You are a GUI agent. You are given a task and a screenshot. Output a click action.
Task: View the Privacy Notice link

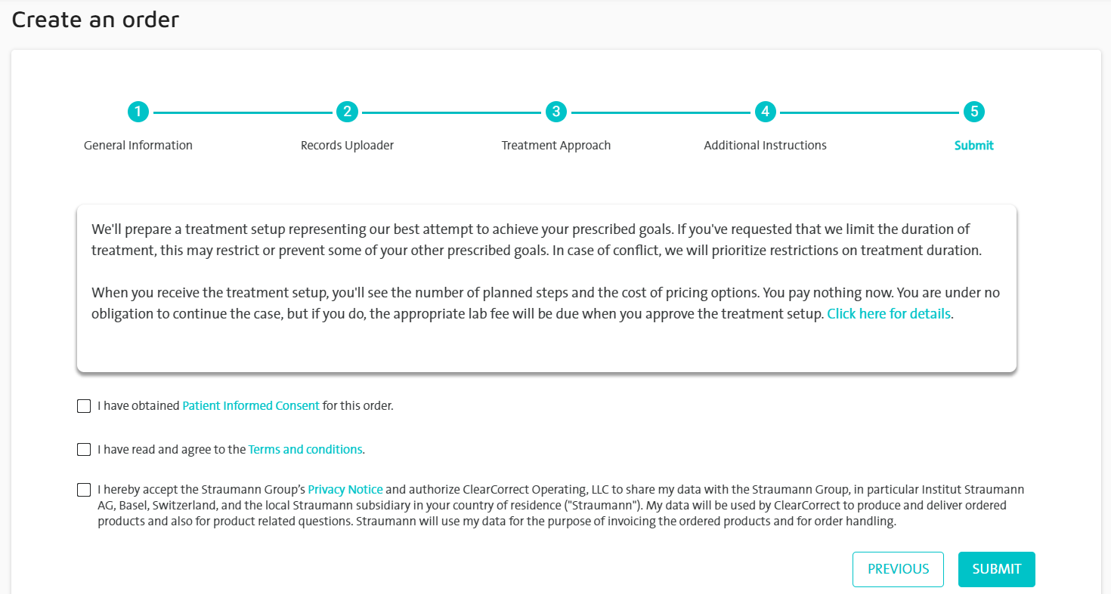[345, 489]
